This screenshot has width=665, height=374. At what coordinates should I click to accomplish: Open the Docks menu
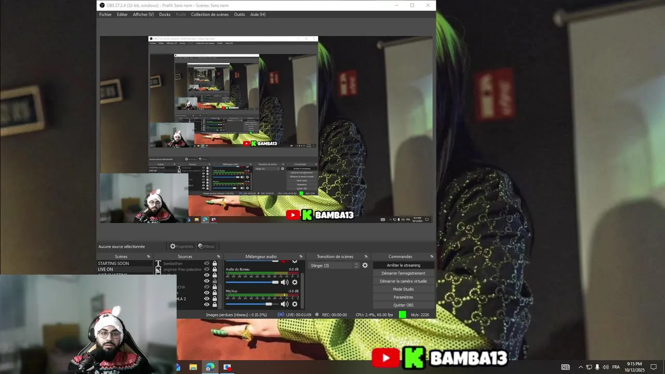coord(165,15)
